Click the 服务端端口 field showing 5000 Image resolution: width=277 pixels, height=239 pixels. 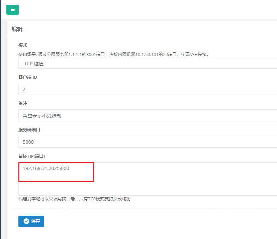[147, 142]
